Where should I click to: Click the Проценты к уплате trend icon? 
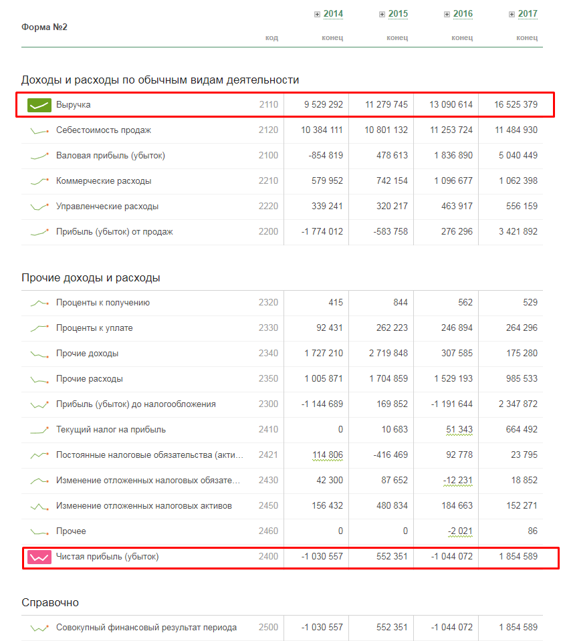(39, 328)
